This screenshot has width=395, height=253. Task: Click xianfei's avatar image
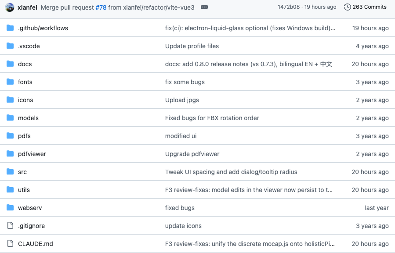pyautogui.click(x=10, y=7)
